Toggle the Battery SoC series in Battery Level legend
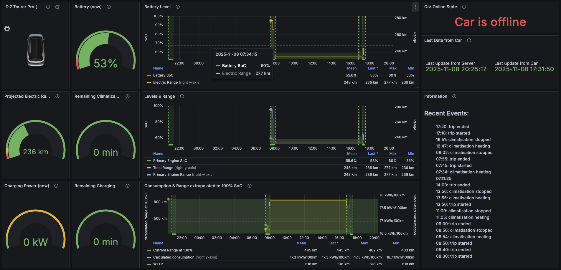The width and height of the screenshot is (561, 270). pos(163,75)
